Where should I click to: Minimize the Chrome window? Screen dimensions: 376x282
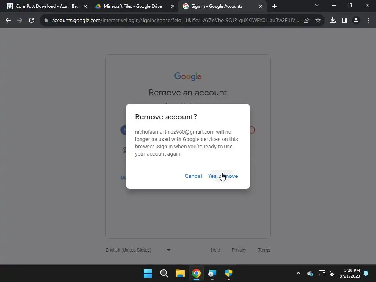click(x=334, y=5)
